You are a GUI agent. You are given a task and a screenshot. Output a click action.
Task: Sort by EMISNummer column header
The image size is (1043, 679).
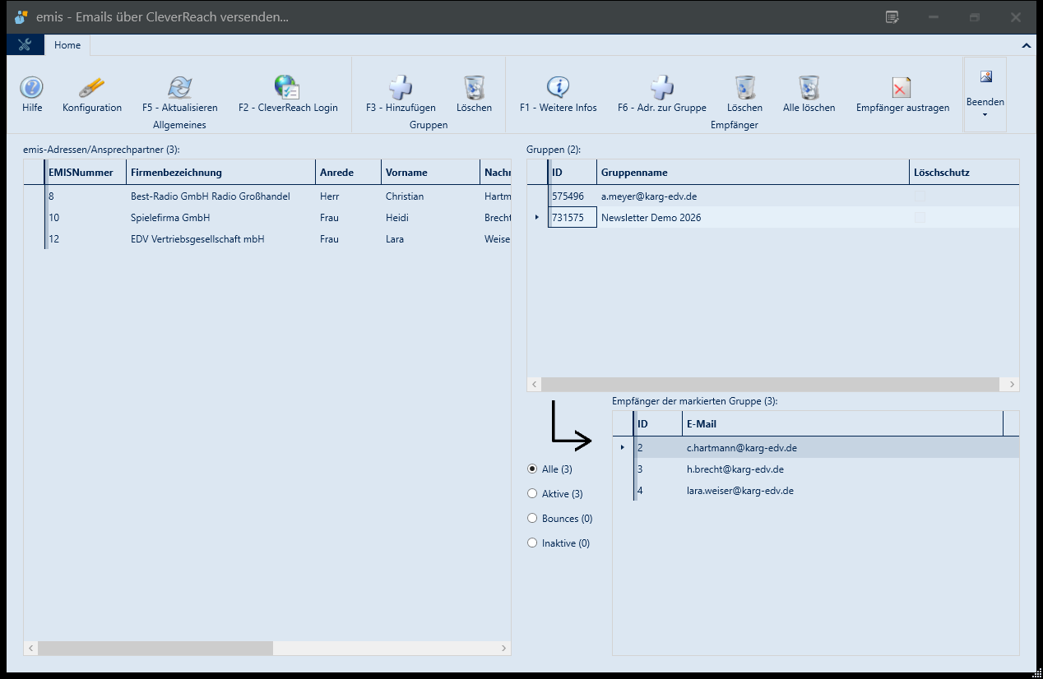click(86, 173)
